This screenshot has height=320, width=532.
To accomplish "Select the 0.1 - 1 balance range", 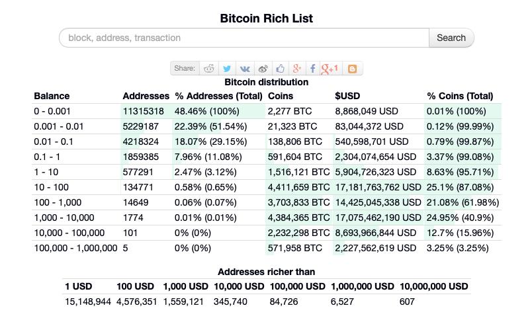I will point(47,157).
